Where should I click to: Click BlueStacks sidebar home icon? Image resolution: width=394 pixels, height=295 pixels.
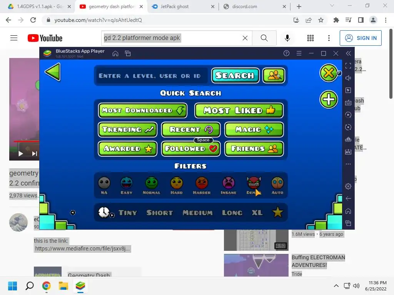[x=348, y=211]
